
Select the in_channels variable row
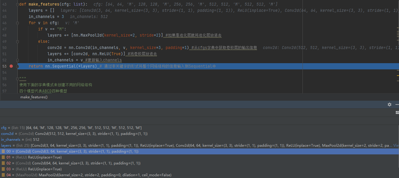pyautogui.click(x=199, y=140)
